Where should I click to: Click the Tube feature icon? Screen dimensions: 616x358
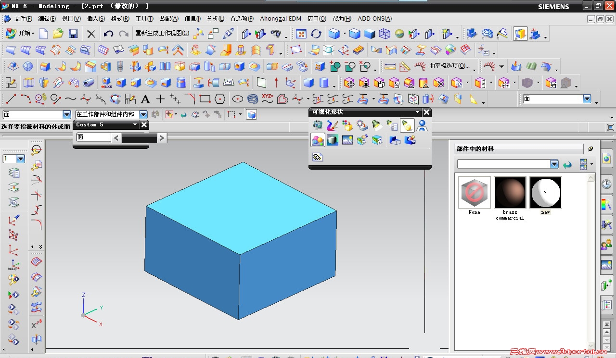pos(89,83)
